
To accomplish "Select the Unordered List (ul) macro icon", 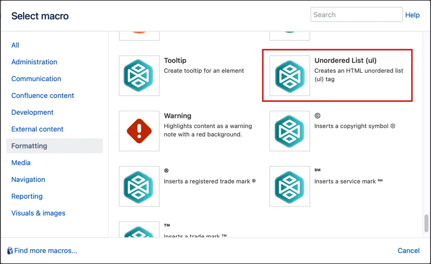I will coord(290,76).
